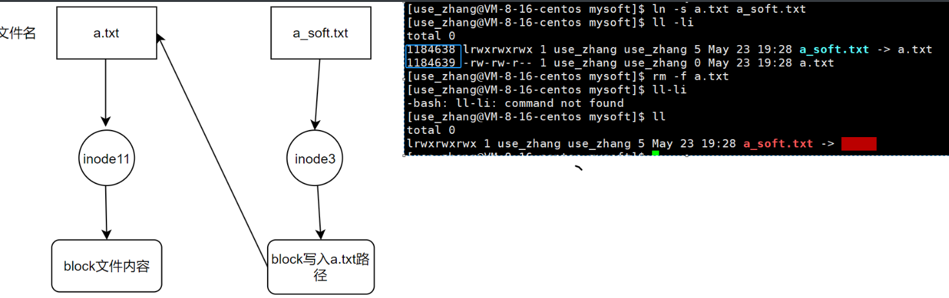This screenshot has width=949, height=298.
Task: Click the arrow from a.txt to inode11
Action: (106, 93)
